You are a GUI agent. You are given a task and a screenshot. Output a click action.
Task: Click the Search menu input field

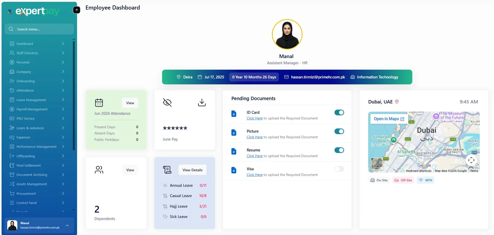coord(39,29)
